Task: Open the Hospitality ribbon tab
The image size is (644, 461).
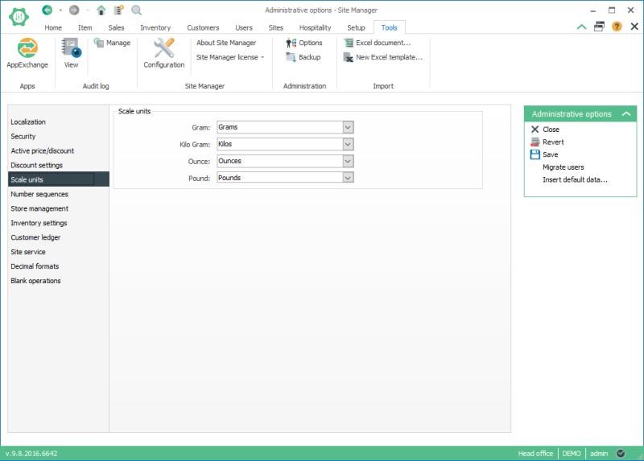Action: (x=315, y=27)
